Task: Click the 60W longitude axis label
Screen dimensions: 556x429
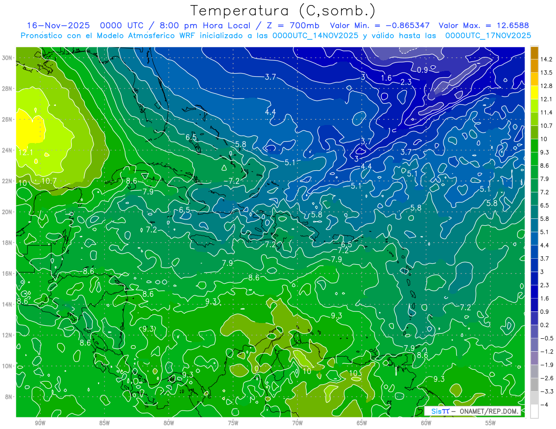Action: click(x=426, y=423)
